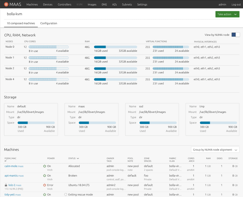The image size is (243, 197).
Task: Open KVM in the top navigation
Action: (x=79, y=4)
